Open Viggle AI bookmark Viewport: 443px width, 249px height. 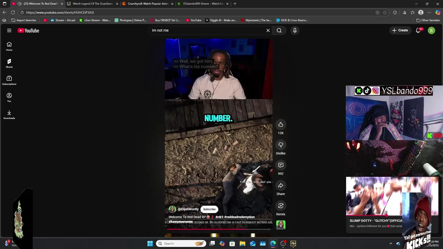click(221, 20)
